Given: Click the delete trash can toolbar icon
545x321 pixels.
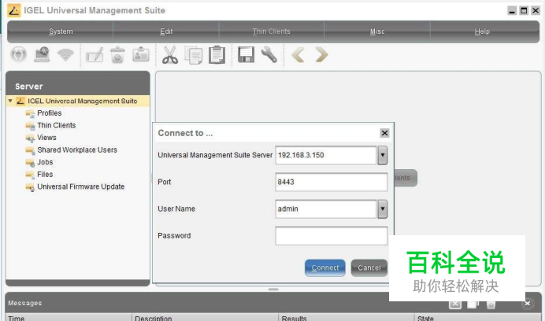Looking at the screenshot, I should pos(117,54).
